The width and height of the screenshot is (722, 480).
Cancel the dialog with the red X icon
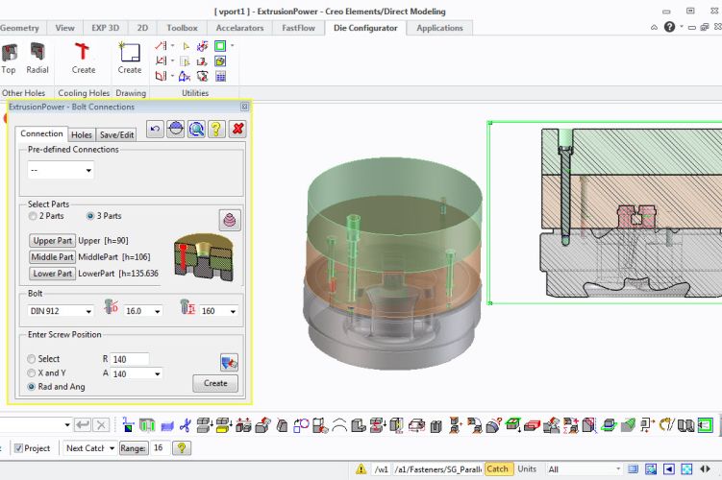click(x=237, y=129)
